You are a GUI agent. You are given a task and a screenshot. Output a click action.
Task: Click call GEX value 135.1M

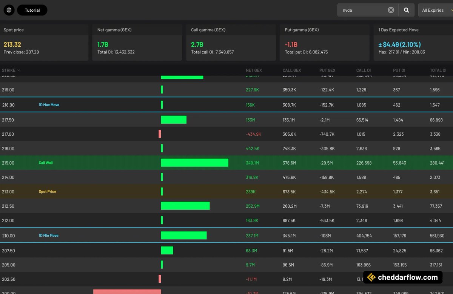click(289, 120)
